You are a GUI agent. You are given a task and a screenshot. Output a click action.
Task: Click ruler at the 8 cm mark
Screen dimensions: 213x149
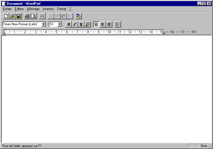(88, 32)
